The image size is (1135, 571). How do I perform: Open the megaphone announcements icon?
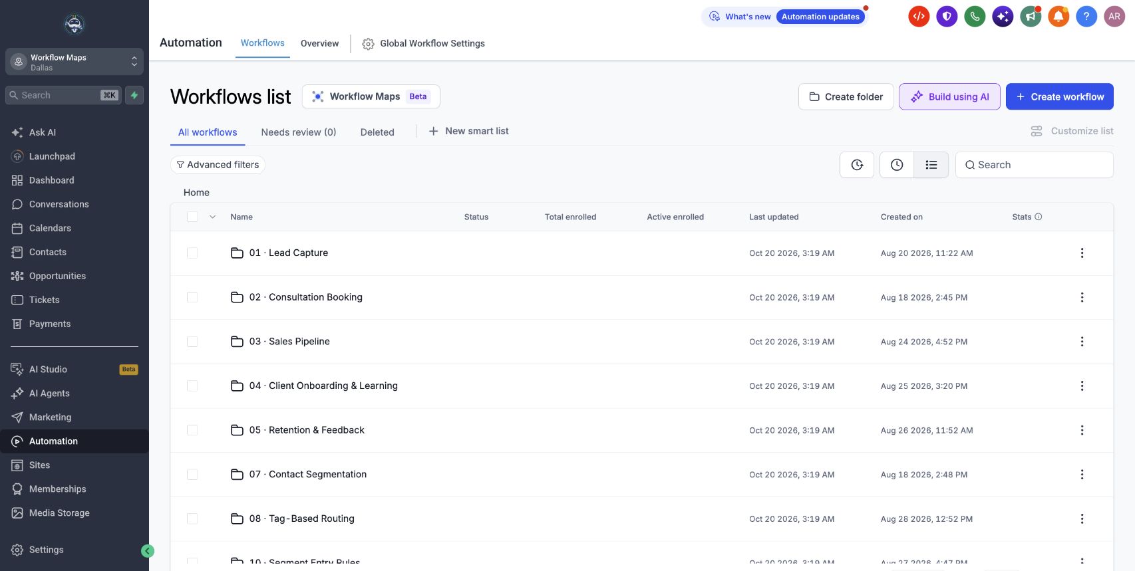(1031, 17)
